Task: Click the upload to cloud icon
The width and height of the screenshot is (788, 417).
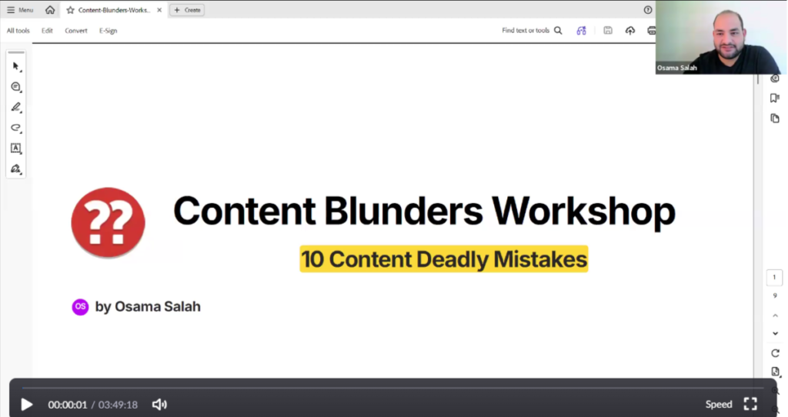Action: pos(630,31)
